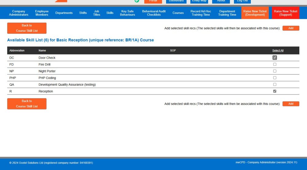The width and height of the screenshot is (307, 170).
Task: Tick the Door Check skill checkbox
Action: click(x=275, y=57)
